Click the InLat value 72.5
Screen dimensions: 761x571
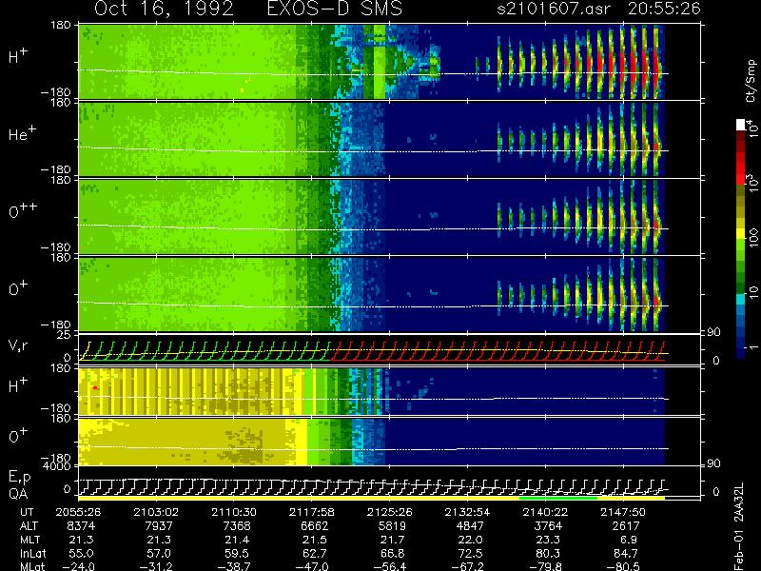(470, 553)
